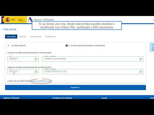The image size is (154, 115).
Task: Click 'Contacta con nosotros' in the footer
Action: [62, 98]
